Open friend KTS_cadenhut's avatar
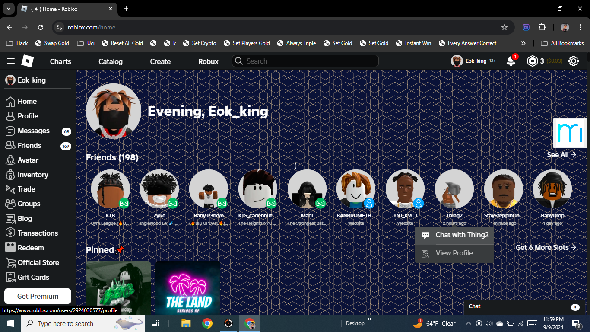This screenshot has width=590, height=332. click(258, 189)
